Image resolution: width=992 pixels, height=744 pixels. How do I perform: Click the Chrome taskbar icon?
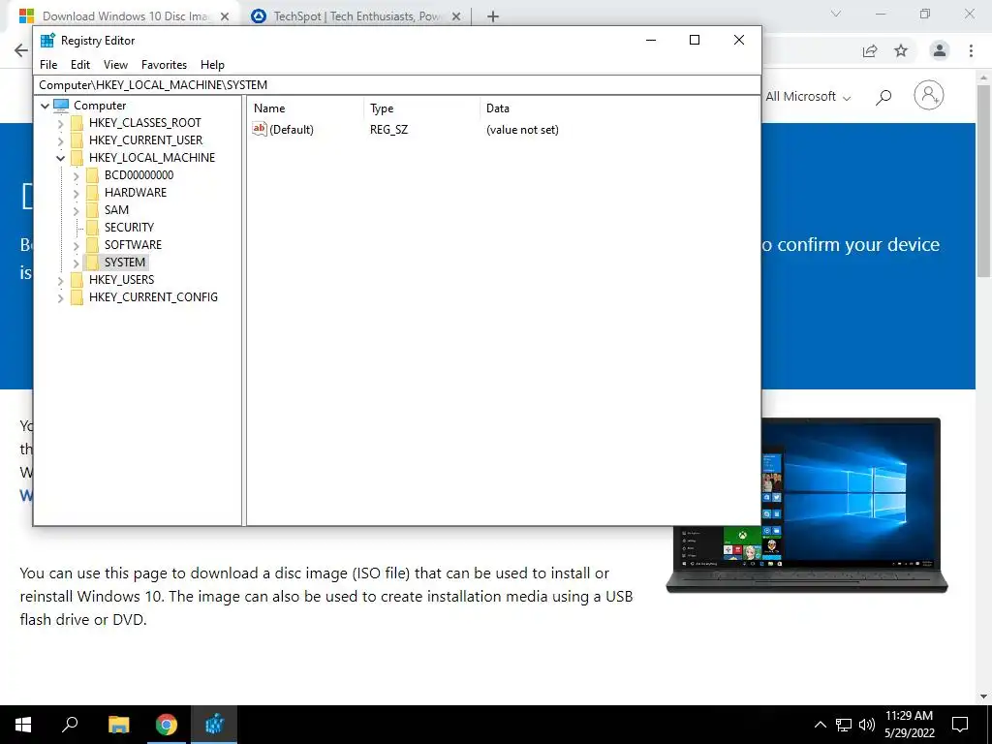click(167, 725)
